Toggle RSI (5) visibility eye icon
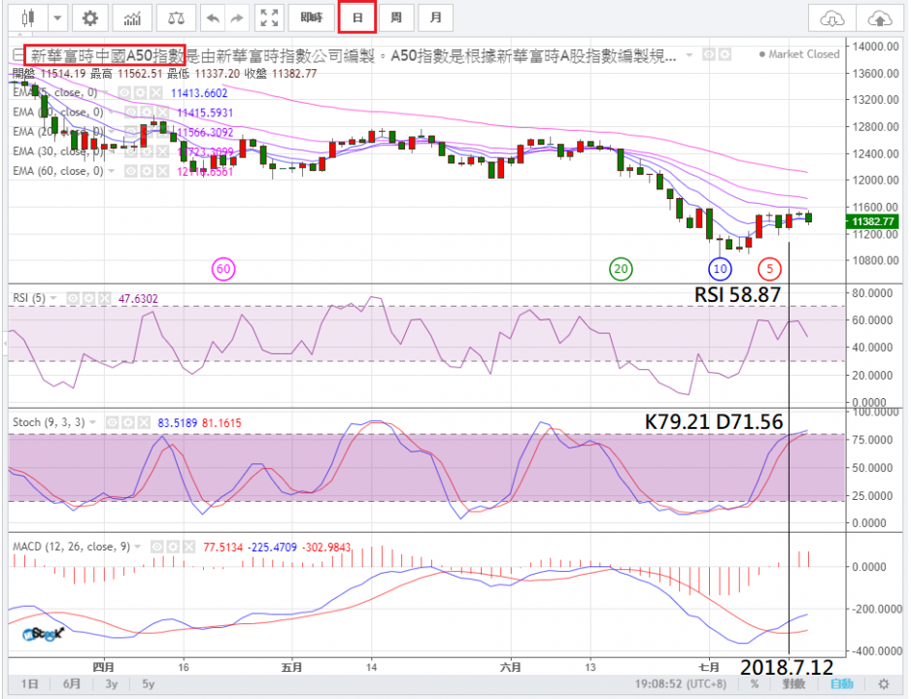Screen dimensions: 911x699 click(73, 298)
